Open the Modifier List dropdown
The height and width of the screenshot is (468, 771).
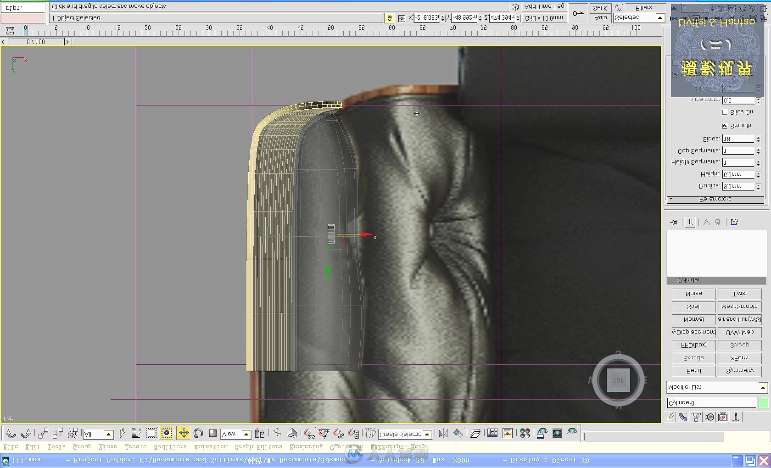[x=717, y=388]
